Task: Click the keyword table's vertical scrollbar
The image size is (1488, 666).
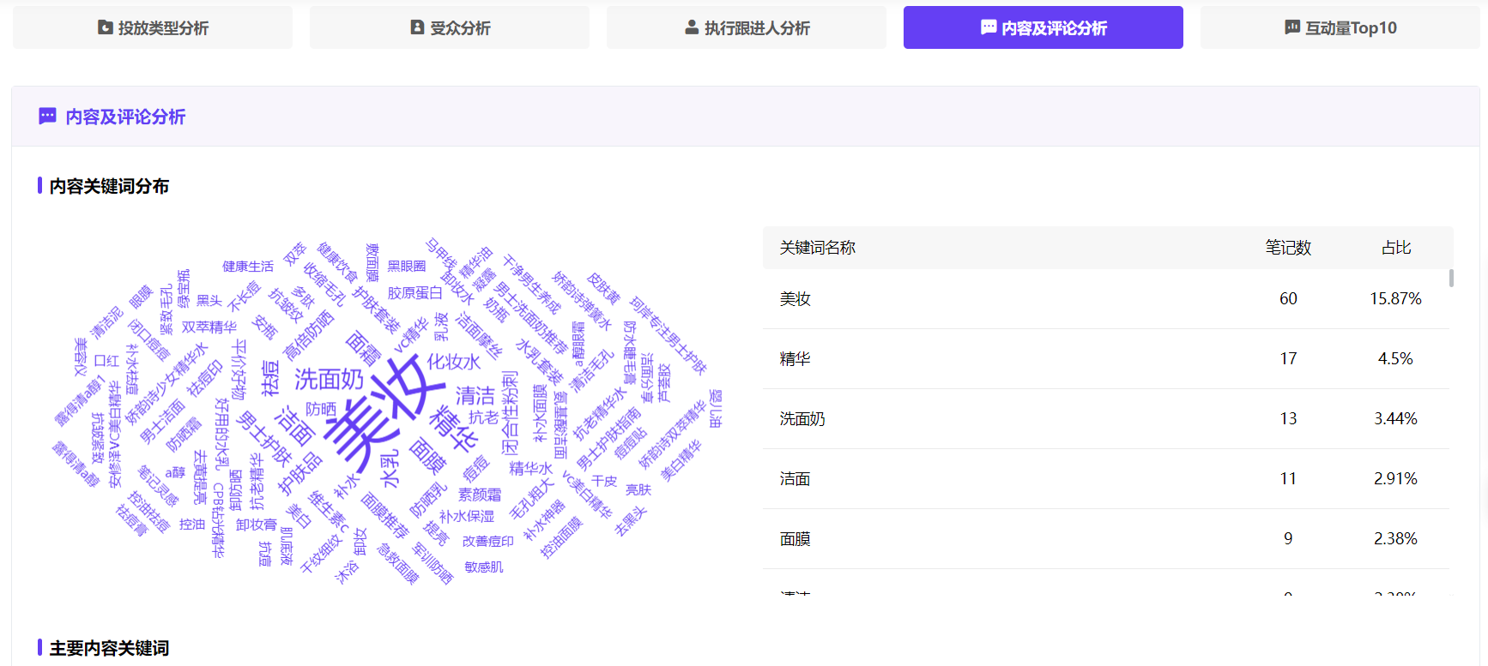Action: click(x=1451, y=279)
